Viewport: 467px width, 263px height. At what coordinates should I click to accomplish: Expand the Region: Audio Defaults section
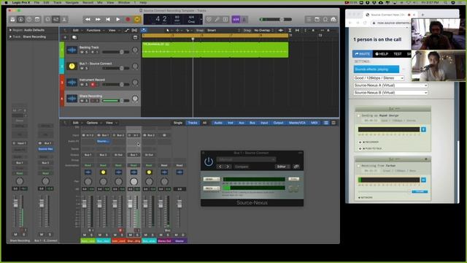pyautogui.click(x=10, y=30)
